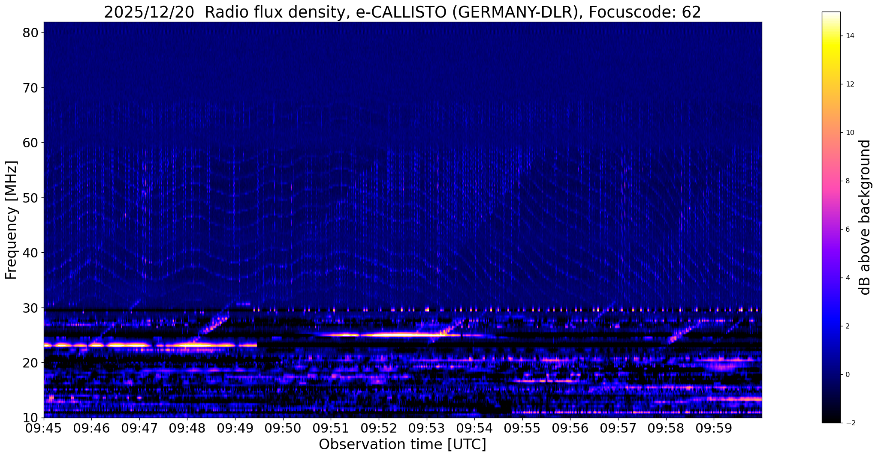Click the black bottom end of the colorbar
This screenshot has width=878, height=457.
click(831, 419)
